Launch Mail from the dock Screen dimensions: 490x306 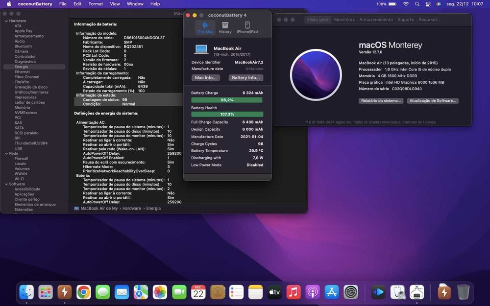point(122,292)
